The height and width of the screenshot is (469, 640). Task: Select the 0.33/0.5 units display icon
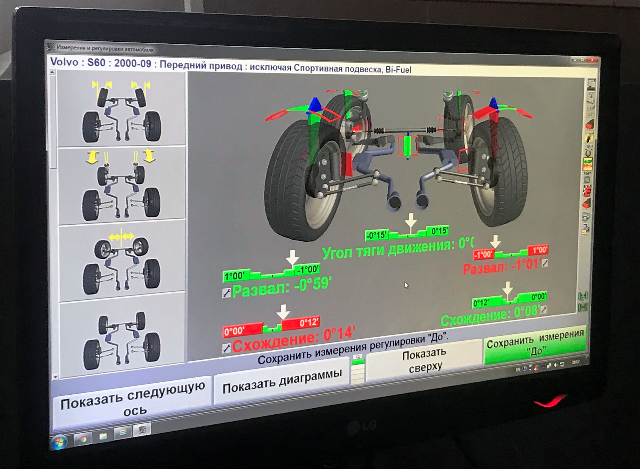click(x=590, y=111)
